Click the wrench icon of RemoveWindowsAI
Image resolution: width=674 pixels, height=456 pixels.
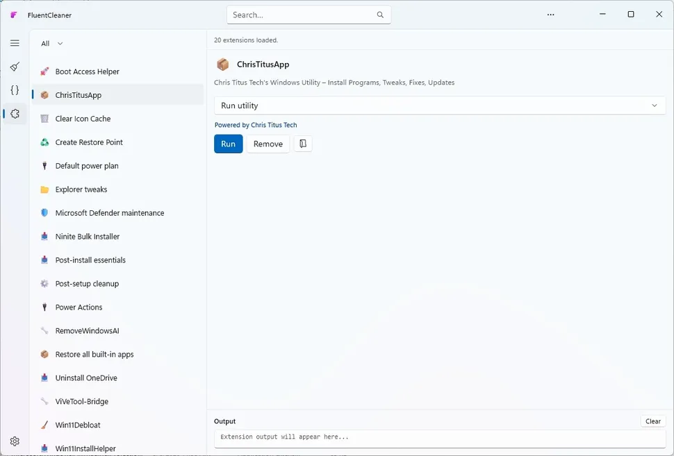44,330
